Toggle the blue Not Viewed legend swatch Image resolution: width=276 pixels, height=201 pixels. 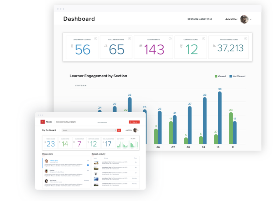(x=231, y=76)
